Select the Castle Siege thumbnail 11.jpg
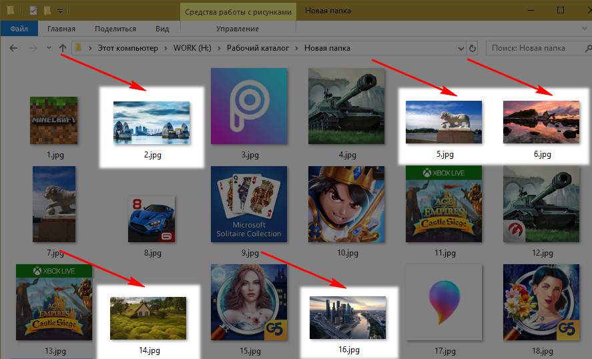The width and height of the screenshot is (592, 359). tap(444, 204)
